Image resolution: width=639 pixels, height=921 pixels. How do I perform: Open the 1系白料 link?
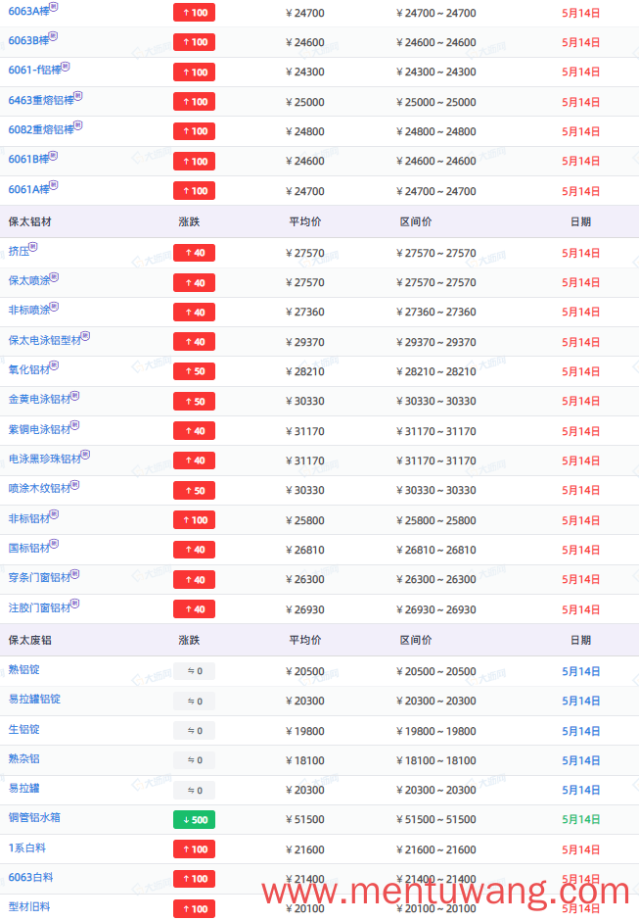(27, 848)
